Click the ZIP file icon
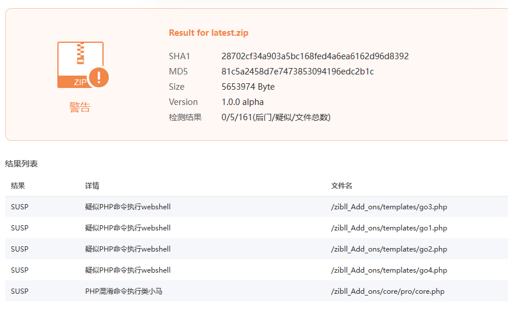 [x=80, y=65]
